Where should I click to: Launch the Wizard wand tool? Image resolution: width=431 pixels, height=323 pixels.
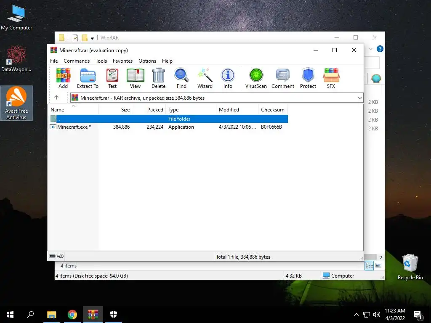pos(205,78)
